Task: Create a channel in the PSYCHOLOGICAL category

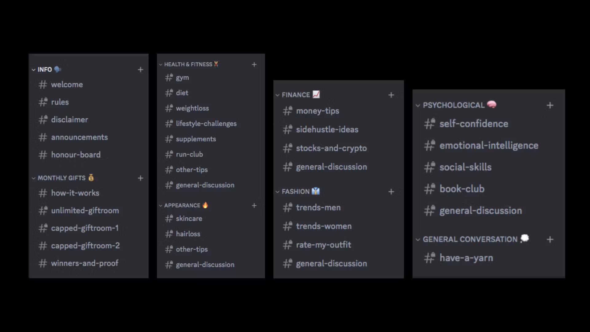Action: coord(550,105)
